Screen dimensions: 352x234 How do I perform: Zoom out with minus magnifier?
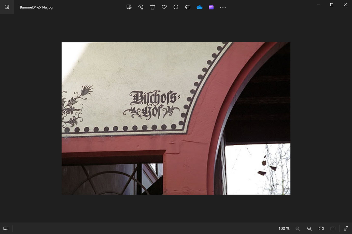(x=298, y=228)
